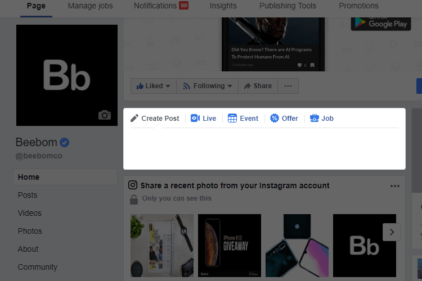This screenshot has width=422, height=281.
Task: Click Get it on Google Play badge
Action: point(381,24)
